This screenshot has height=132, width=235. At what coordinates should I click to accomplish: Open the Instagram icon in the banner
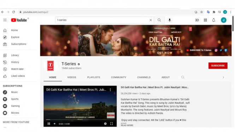(x=216, y=50)
